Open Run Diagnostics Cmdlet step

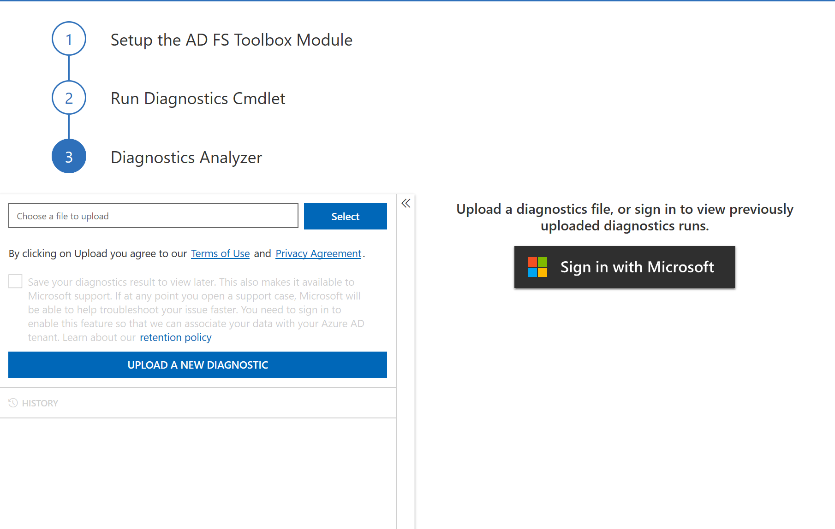tap(198, 99)
